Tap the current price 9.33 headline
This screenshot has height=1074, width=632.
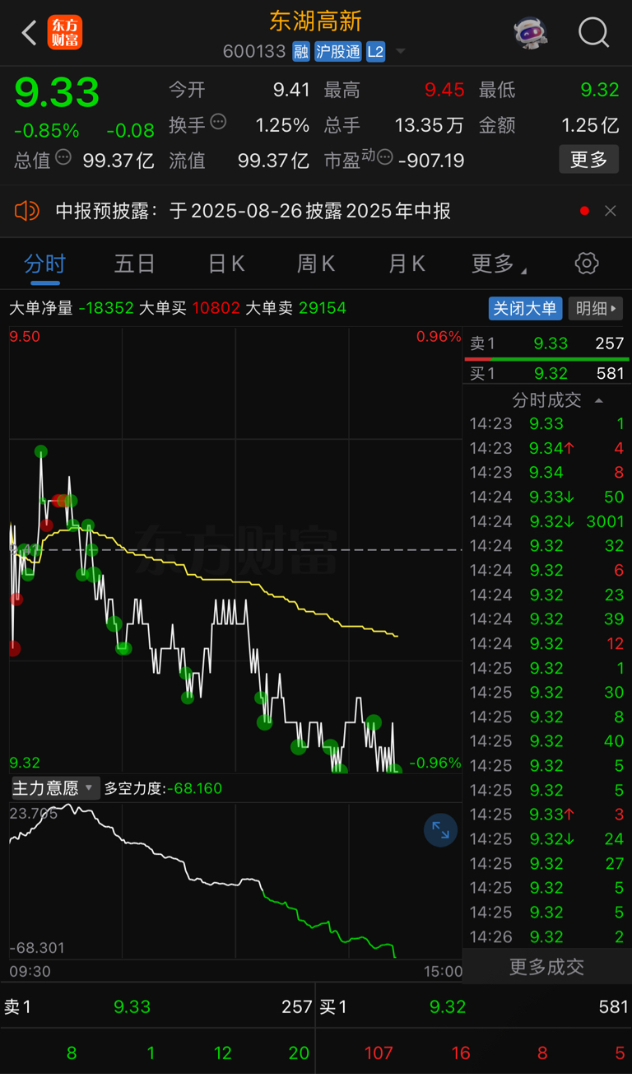[x=57, y=92]
